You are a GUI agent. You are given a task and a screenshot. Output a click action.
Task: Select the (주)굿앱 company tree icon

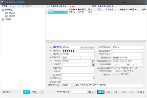(x=3, y=10)
